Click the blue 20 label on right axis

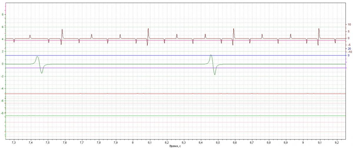coord(349,48)
